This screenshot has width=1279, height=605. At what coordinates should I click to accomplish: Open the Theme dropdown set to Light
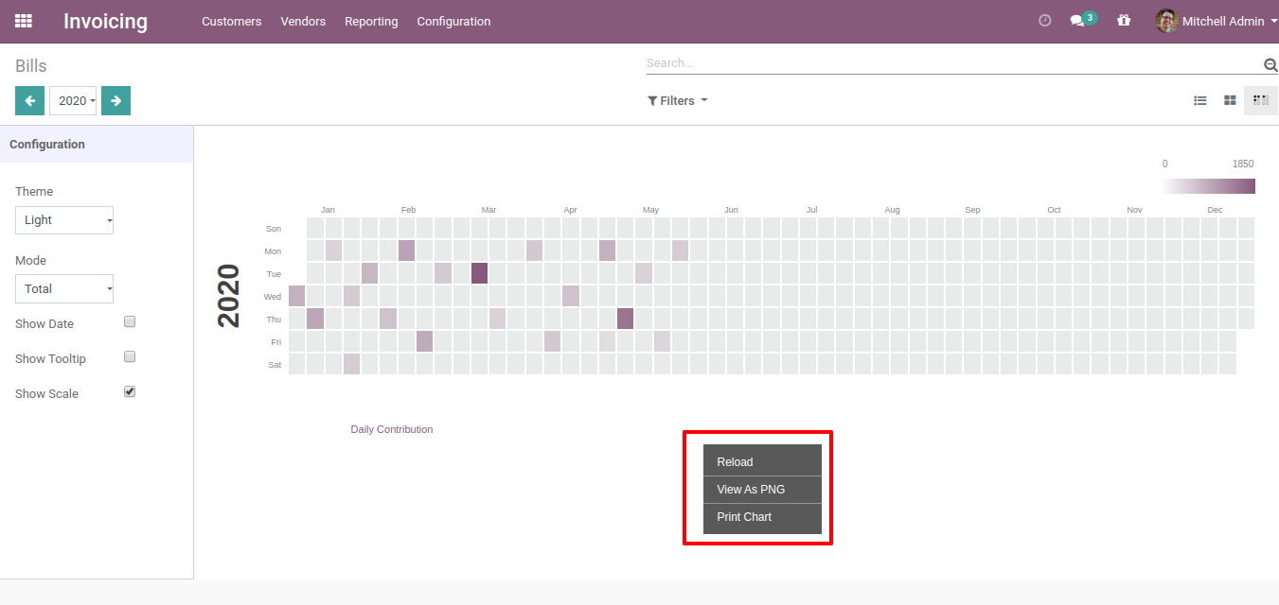point(64,220)
